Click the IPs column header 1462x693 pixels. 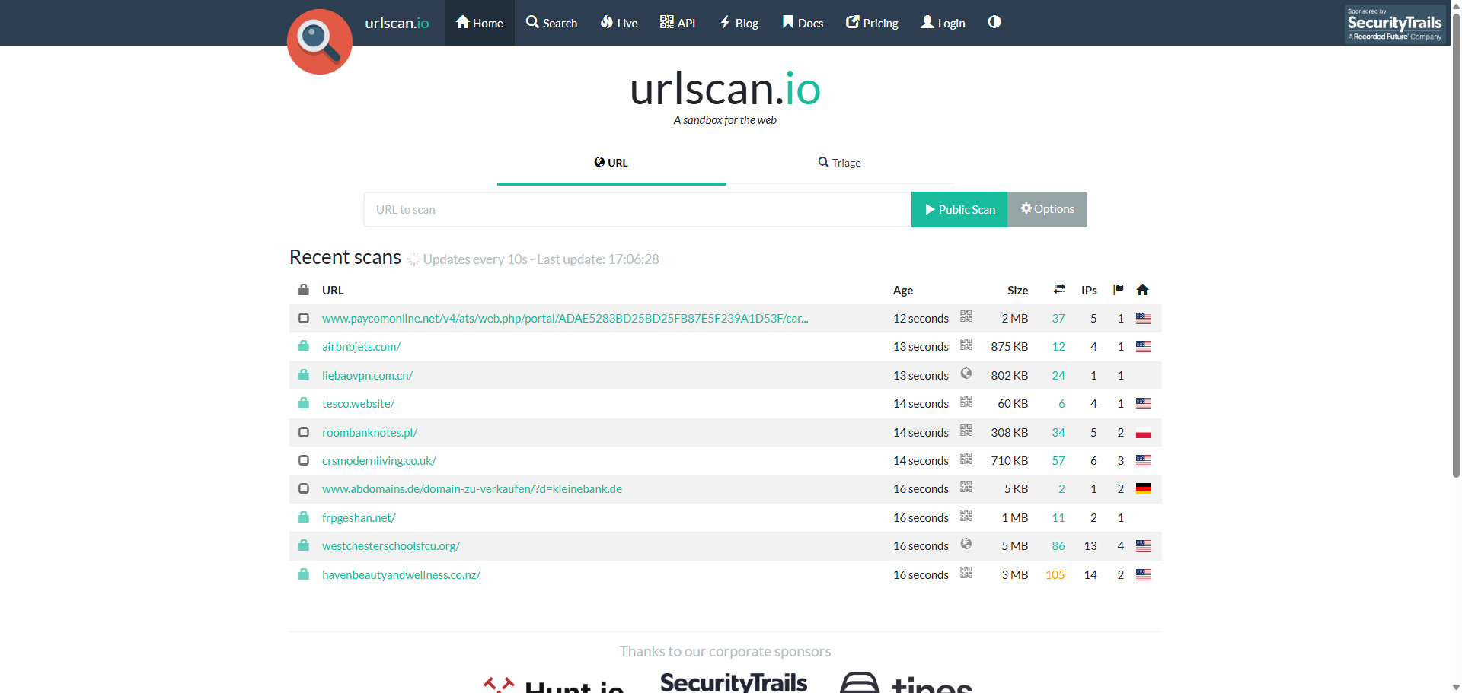coord(1089,291)
